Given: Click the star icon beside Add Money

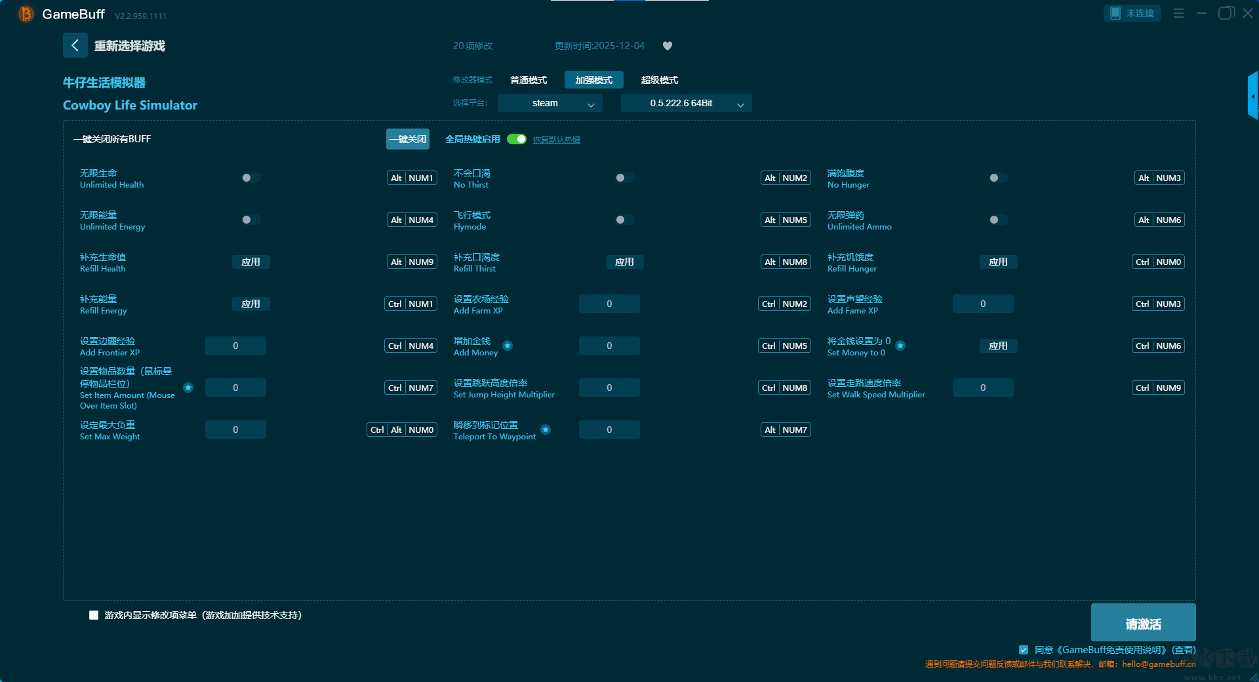Looking at the screenshot, I should point(508,346).
